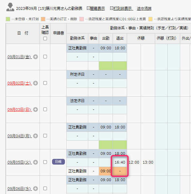Open the 日報 badge for 09月05日
This screenshot has height=194, width=191.
tap(58, 162)
